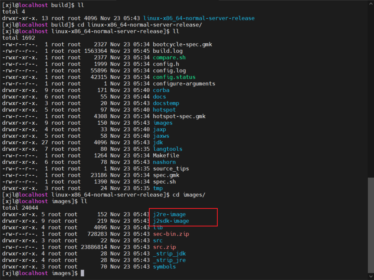Click the vertical scrollbar thumb
This screenshot has height=280, width=374.
371,225
